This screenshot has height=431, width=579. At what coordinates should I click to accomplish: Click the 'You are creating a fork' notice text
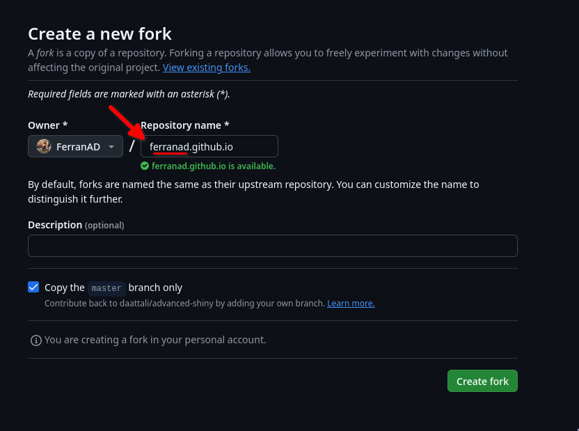click(x=155, y=340)
